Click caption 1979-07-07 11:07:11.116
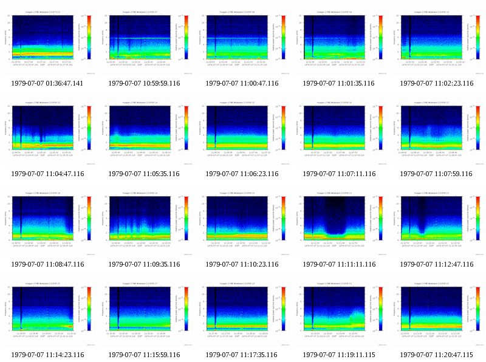Image resolution: width=486 pixels, height=362 pixels. click(x=339, y=174)
